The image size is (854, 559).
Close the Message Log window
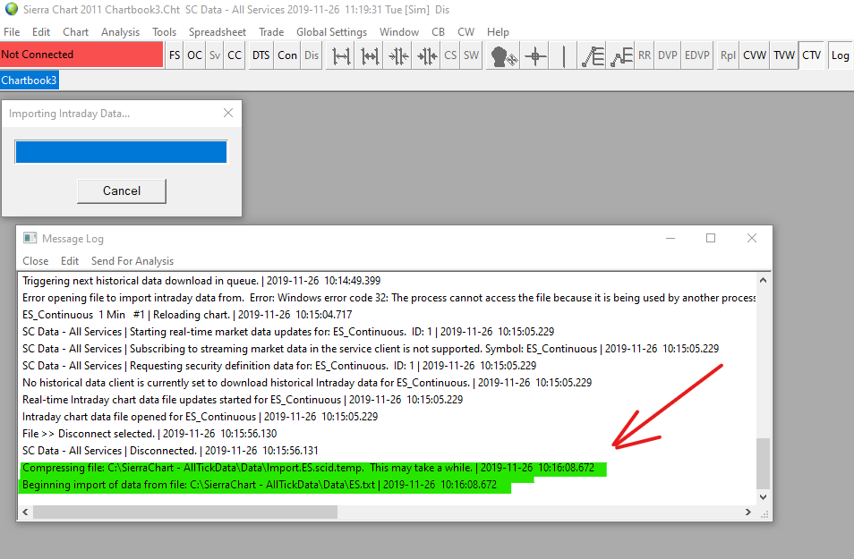coord(752,239)
